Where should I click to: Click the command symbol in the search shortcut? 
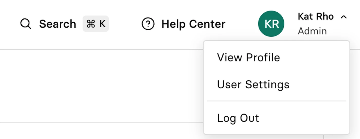91,24
